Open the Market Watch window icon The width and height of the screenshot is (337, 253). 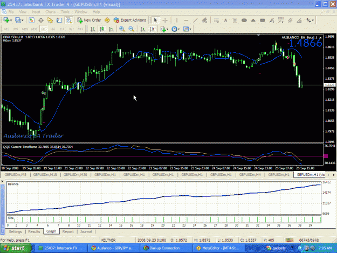pyautogui.click(x=32, y=20)
